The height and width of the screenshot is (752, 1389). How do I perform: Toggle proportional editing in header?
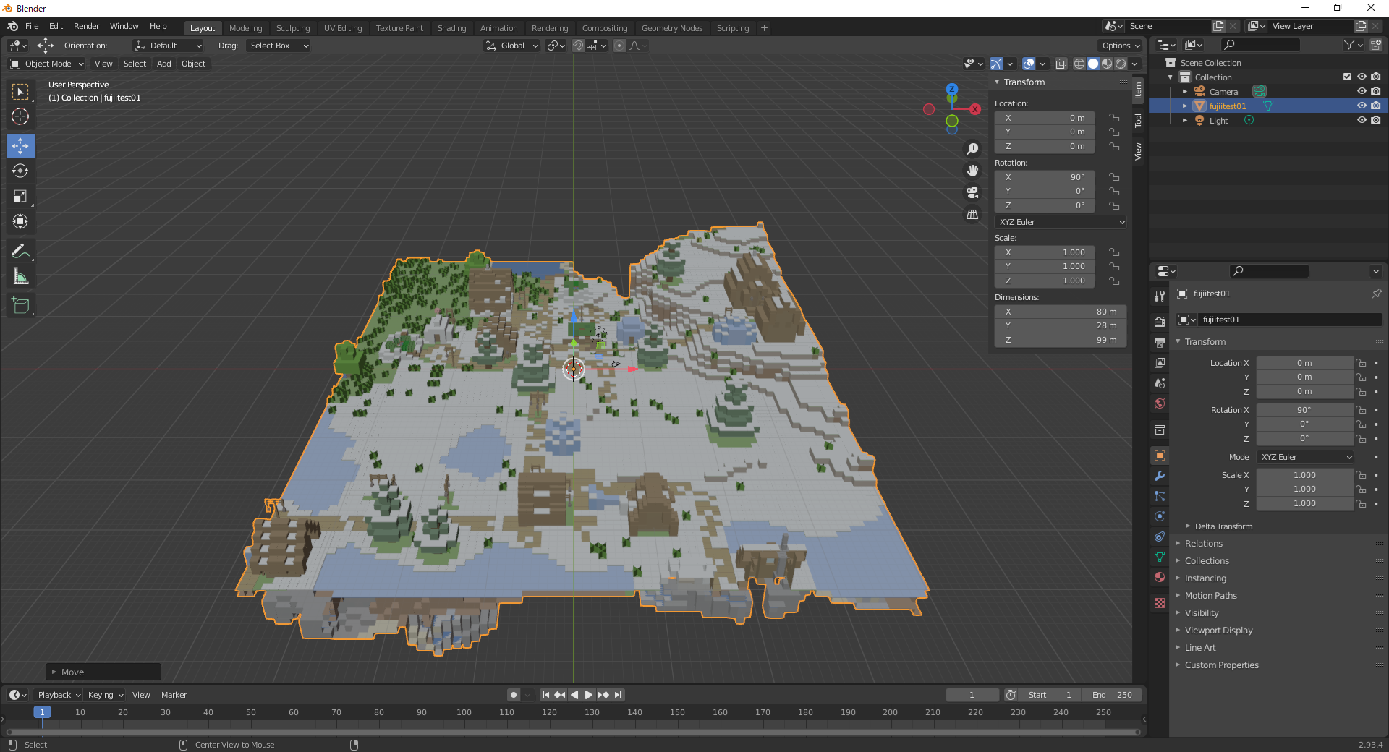tap(619, 46)
